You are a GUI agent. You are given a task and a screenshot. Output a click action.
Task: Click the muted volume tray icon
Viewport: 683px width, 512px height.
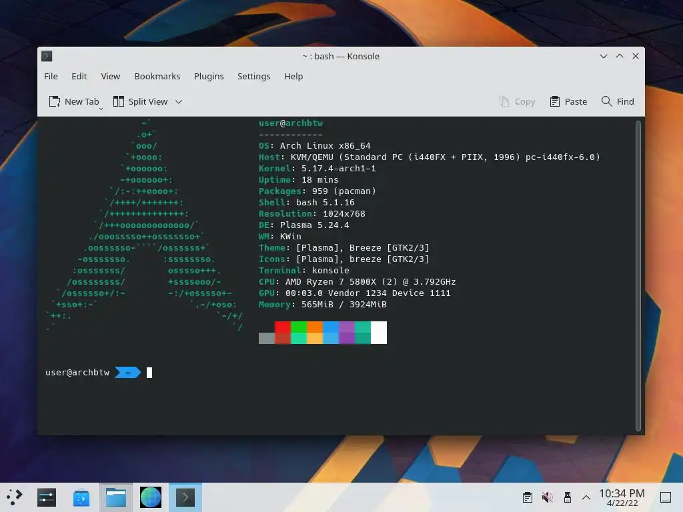point(548,497)
